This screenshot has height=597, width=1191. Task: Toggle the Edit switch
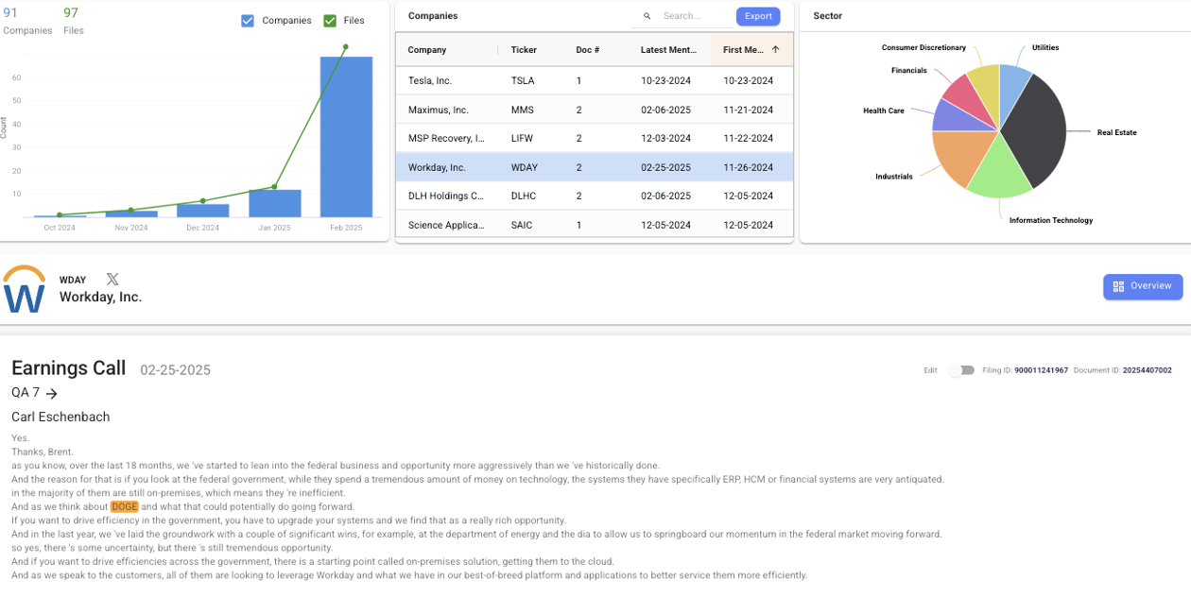(961, 370)
